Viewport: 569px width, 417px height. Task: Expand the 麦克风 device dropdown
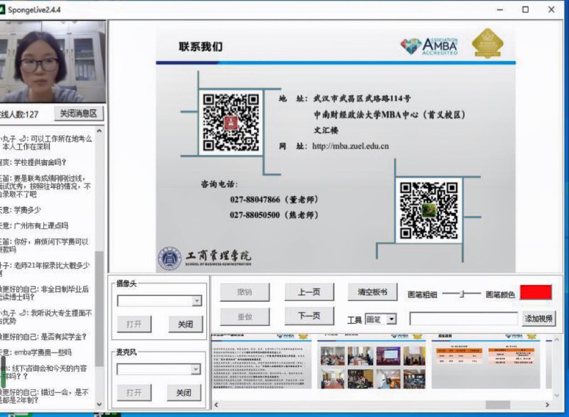click(x=196, y=369)
